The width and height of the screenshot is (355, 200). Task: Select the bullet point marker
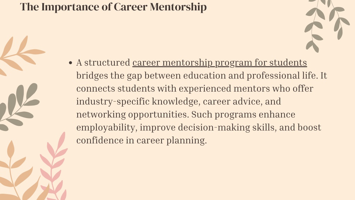point(71,63)
